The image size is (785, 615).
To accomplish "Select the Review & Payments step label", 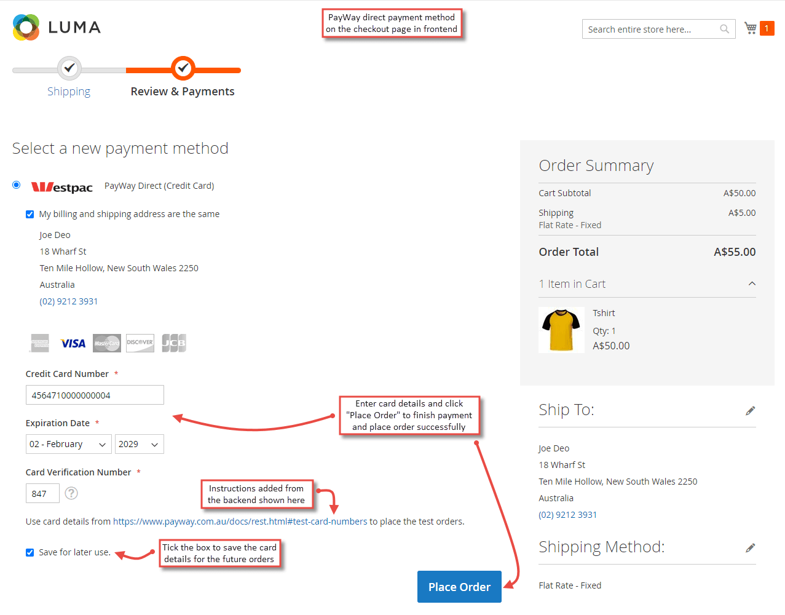I will pos(183,92).
